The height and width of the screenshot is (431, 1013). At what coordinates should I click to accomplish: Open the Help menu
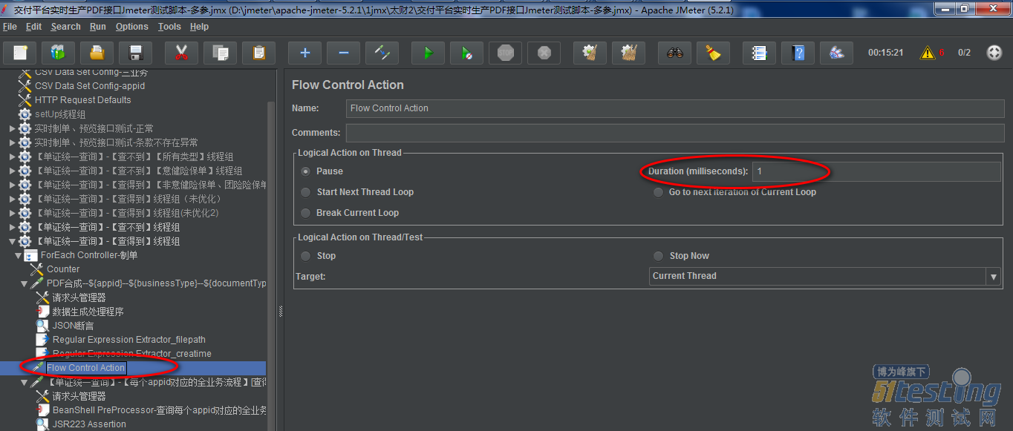tap(199, 27)
